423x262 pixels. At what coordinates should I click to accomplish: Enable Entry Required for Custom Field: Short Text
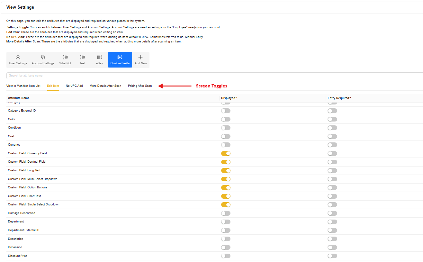[x=332, y=196]
